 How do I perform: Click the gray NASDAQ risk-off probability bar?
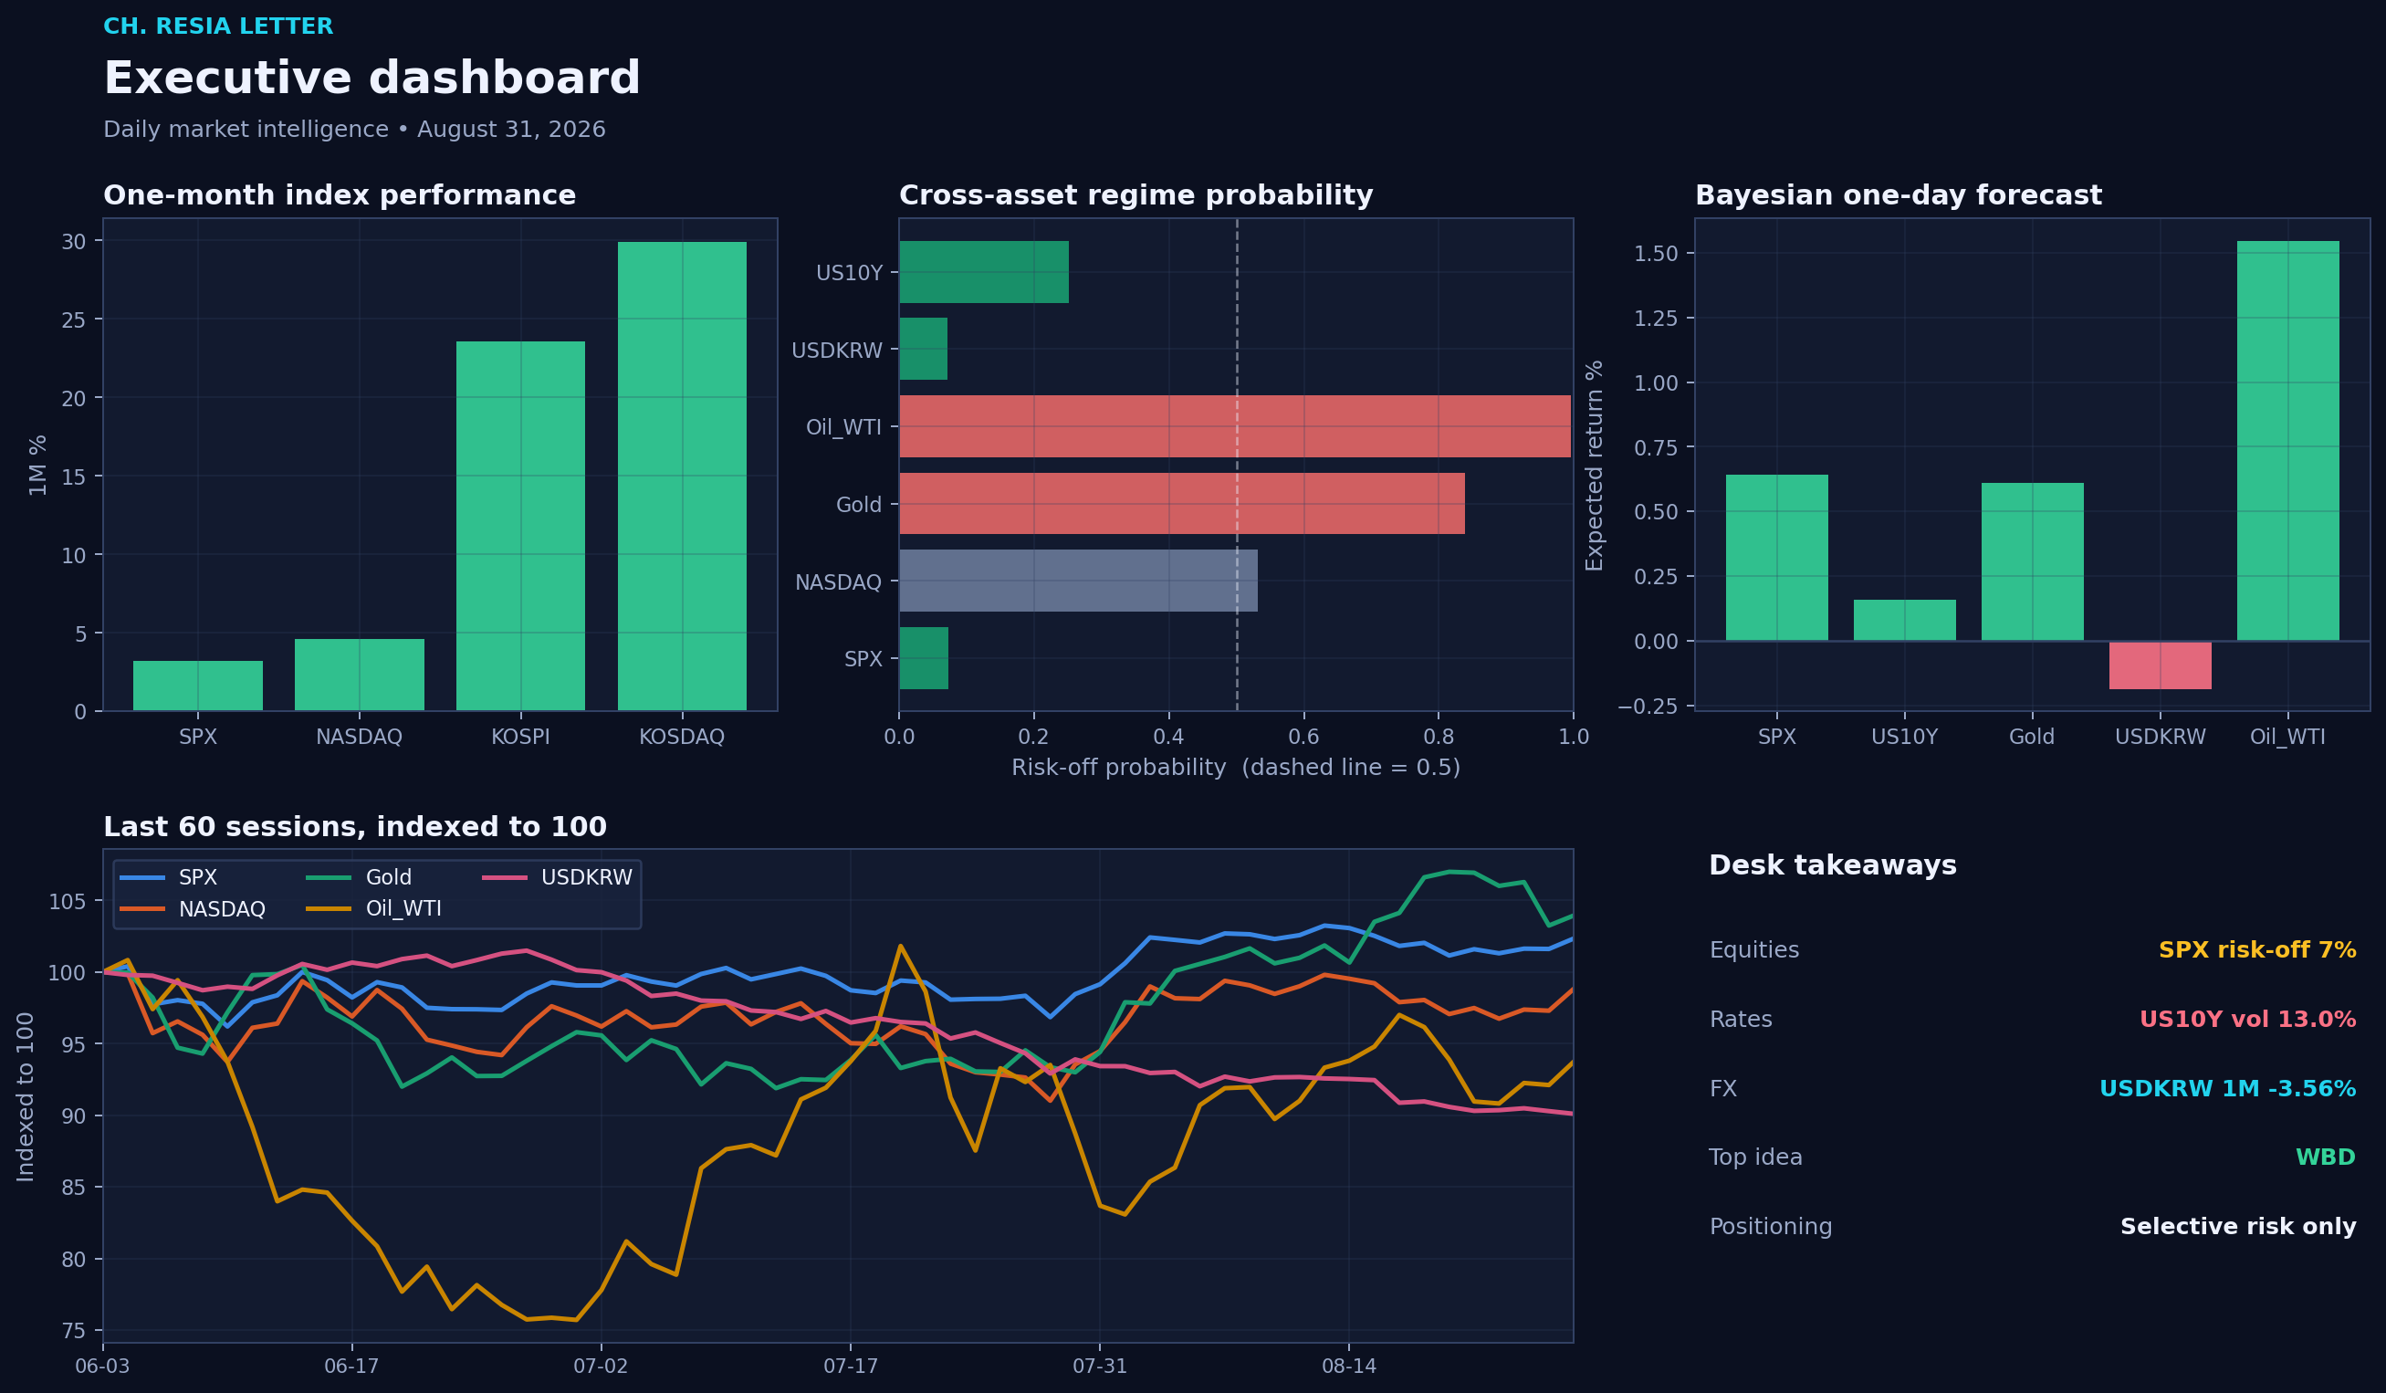[1078, 581]
